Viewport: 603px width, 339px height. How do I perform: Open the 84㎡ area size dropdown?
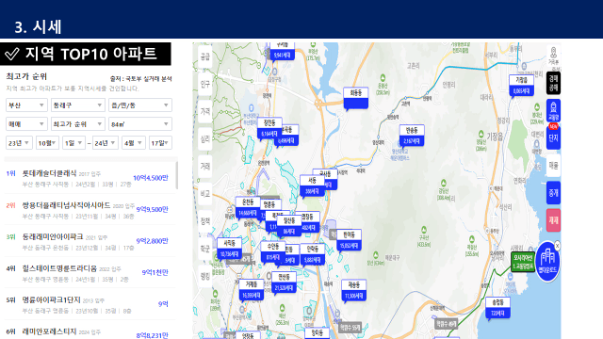140,123
